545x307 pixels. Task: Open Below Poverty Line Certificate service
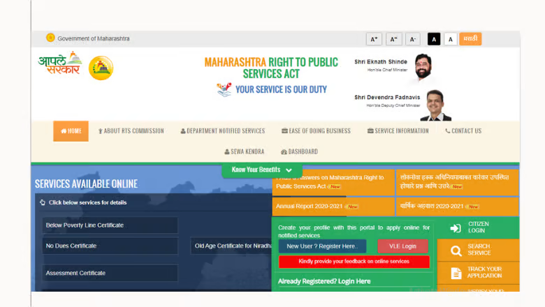(x=110, y=225)
